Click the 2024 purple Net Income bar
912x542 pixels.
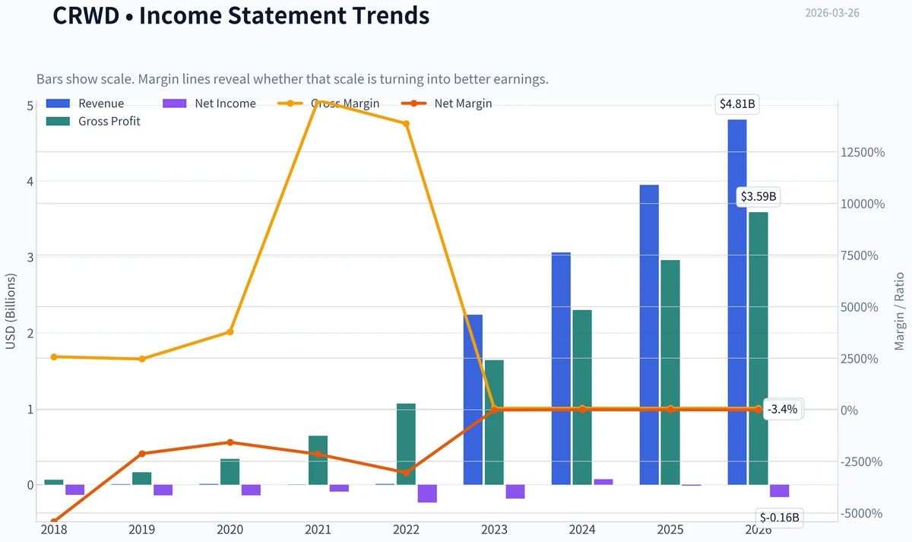click(603, 482)
